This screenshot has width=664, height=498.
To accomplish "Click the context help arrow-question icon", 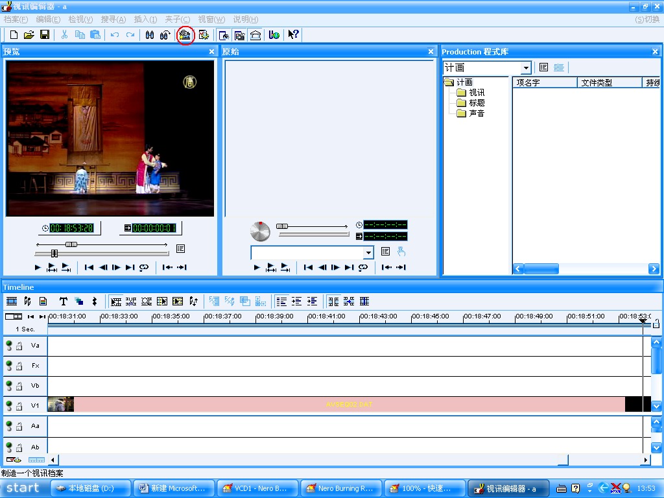I will (294, 35).
